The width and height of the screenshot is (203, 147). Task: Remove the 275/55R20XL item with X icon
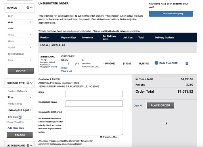(187, 63)
